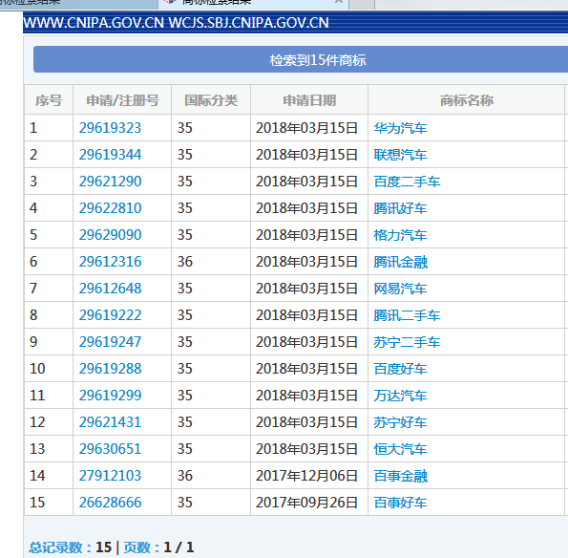Open registration number 29619247

[x=110, y=342]
